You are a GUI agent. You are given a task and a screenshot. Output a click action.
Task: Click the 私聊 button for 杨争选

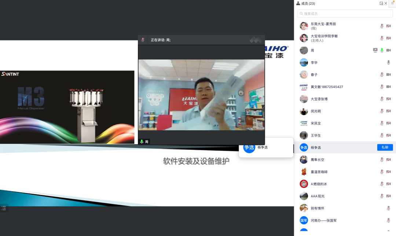coord(385,148)
